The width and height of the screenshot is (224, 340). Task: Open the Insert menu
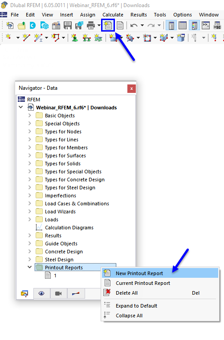click(x=66, y=15)
